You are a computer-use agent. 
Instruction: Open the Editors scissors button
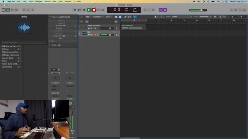33,10
